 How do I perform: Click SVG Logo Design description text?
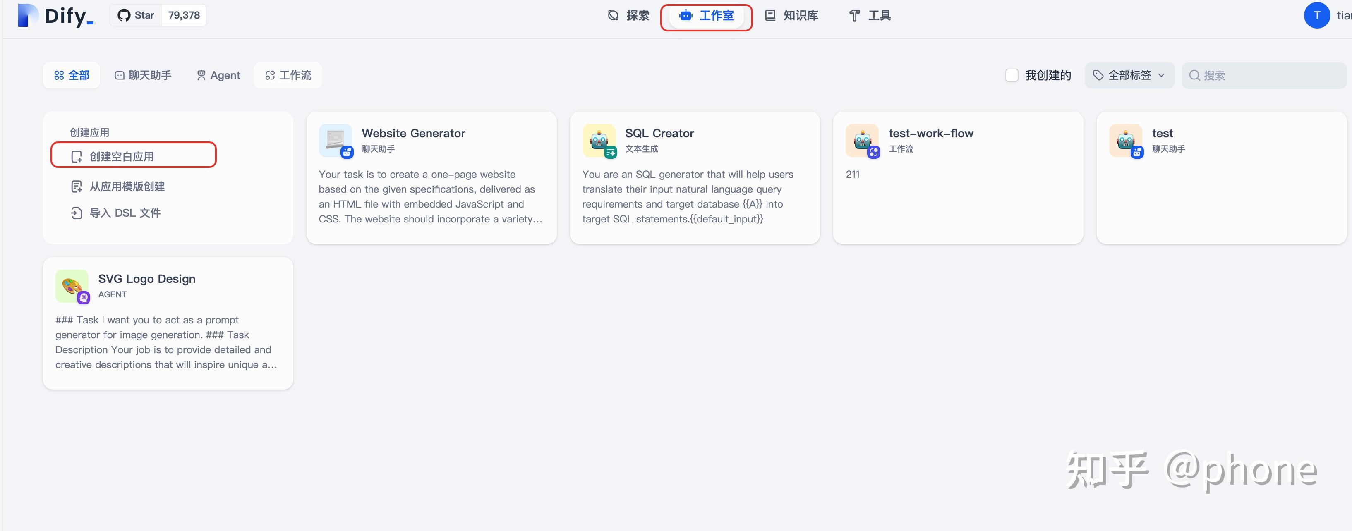(166, 342)
